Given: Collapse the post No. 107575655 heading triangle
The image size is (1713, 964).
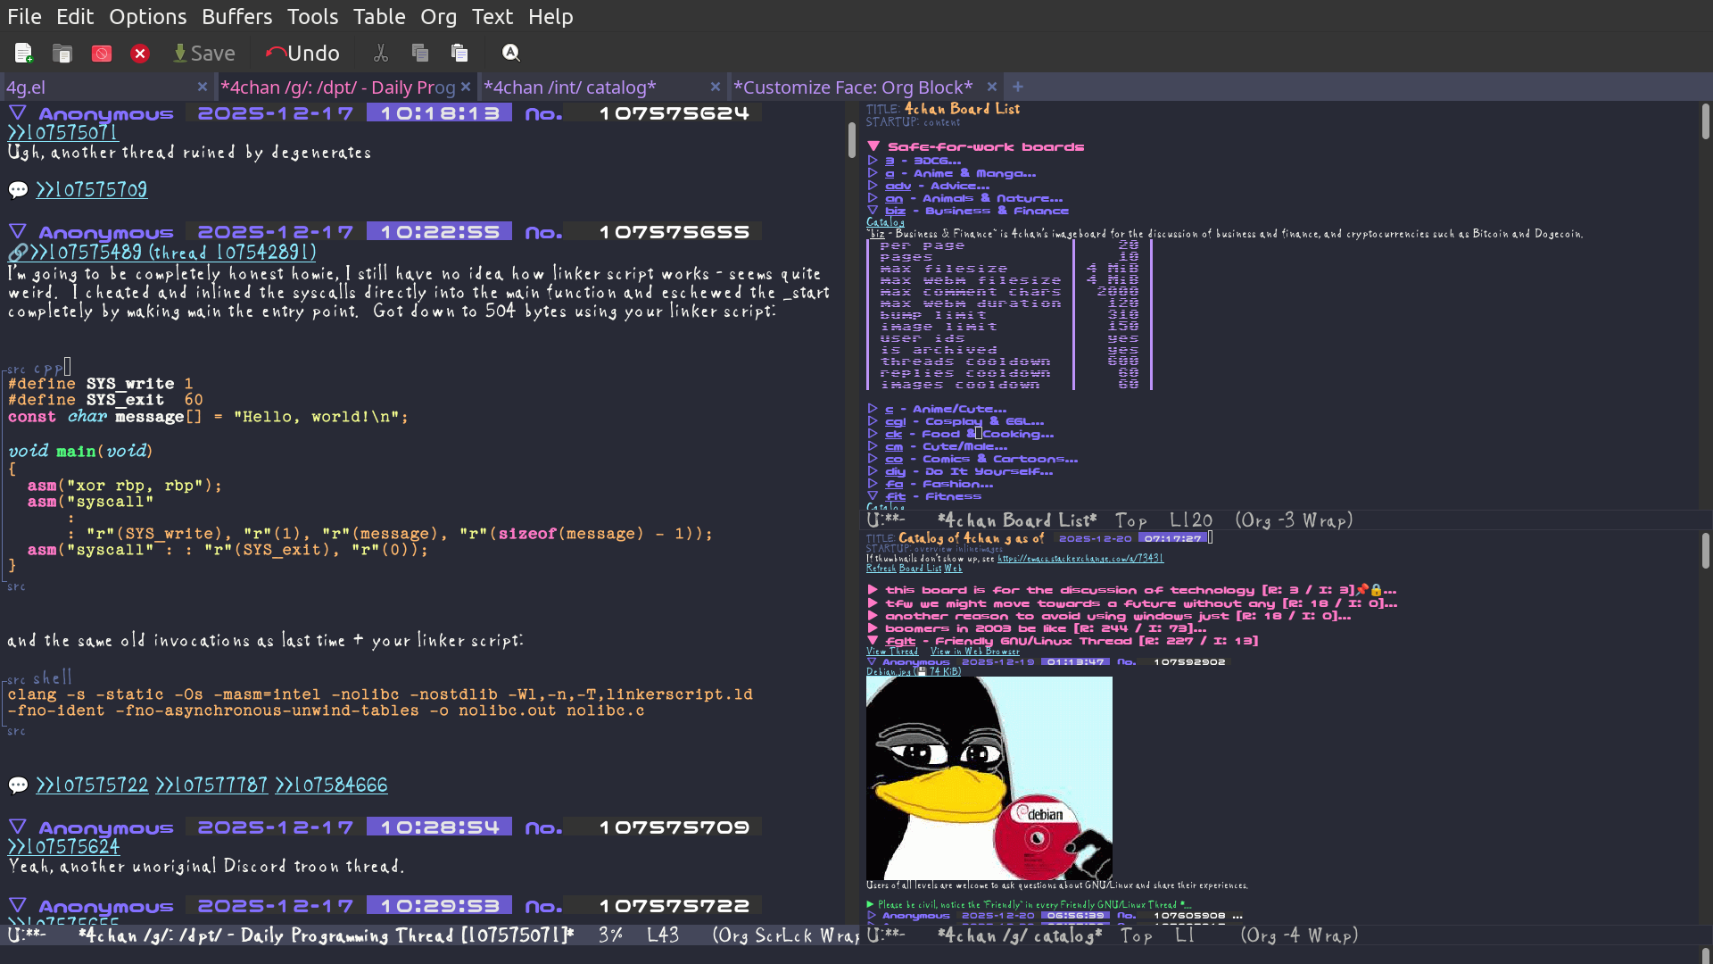Looking at the screenshot, I should pyautogui.click(x=17, y=232).
